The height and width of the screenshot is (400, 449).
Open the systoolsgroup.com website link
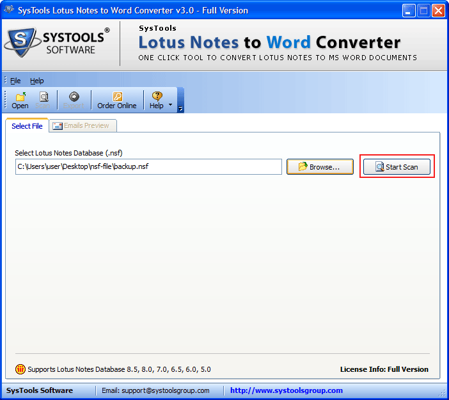click(x=287, y=390)
